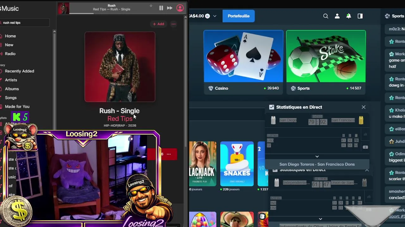The width and height of the screenshot is (405, 227).
Task: Expand Independiente match stats chevron
Action: click(321, 219)
